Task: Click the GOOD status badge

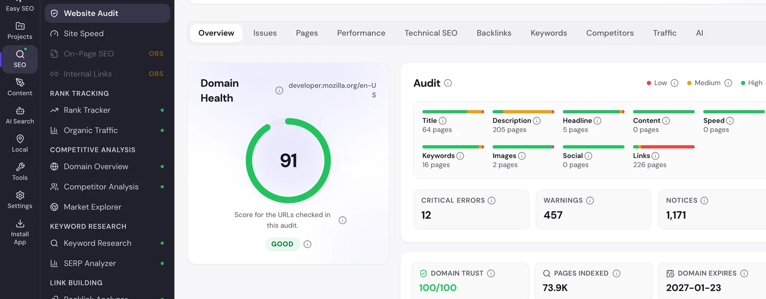Action: (x=282, y=244)
